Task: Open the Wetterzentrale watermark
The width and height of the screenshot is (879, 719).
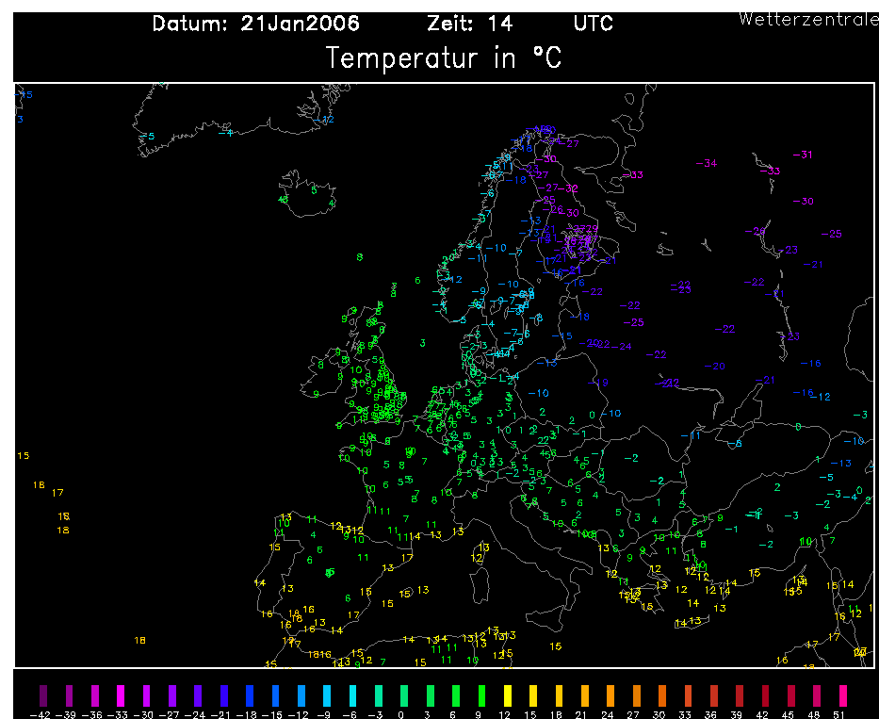Action: (808, 19)
